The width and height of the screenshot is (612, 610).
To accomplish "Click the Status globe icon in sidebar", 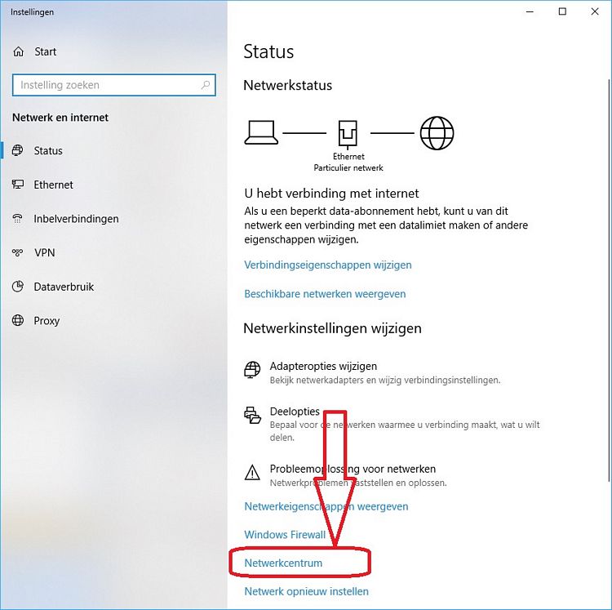I will [x=18, y=150].
